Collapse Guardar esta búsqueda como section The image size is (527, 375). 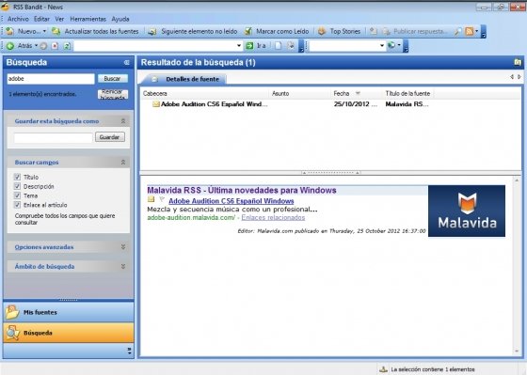pyautogui.click(x=123, y=121)
